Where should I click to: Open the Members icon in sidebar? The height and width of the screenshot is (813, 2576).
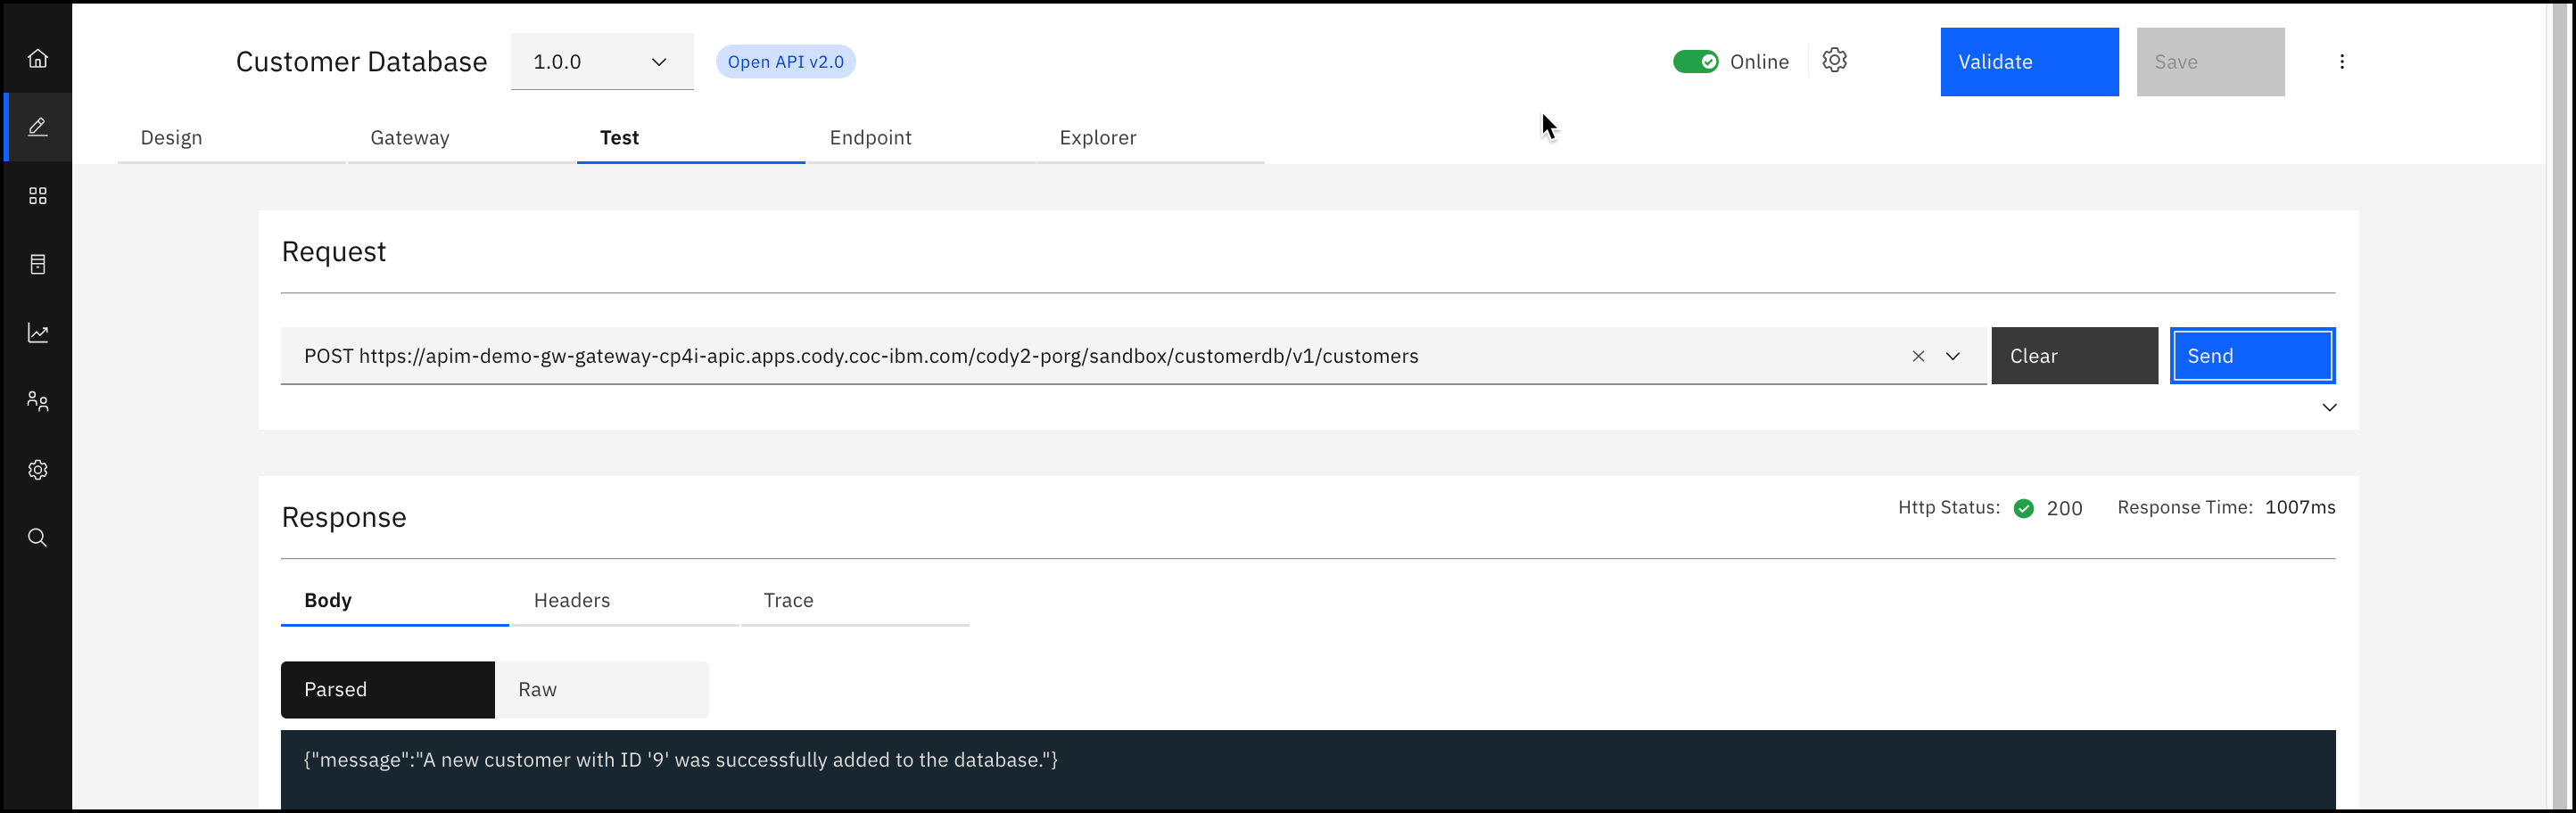point(38,401)
